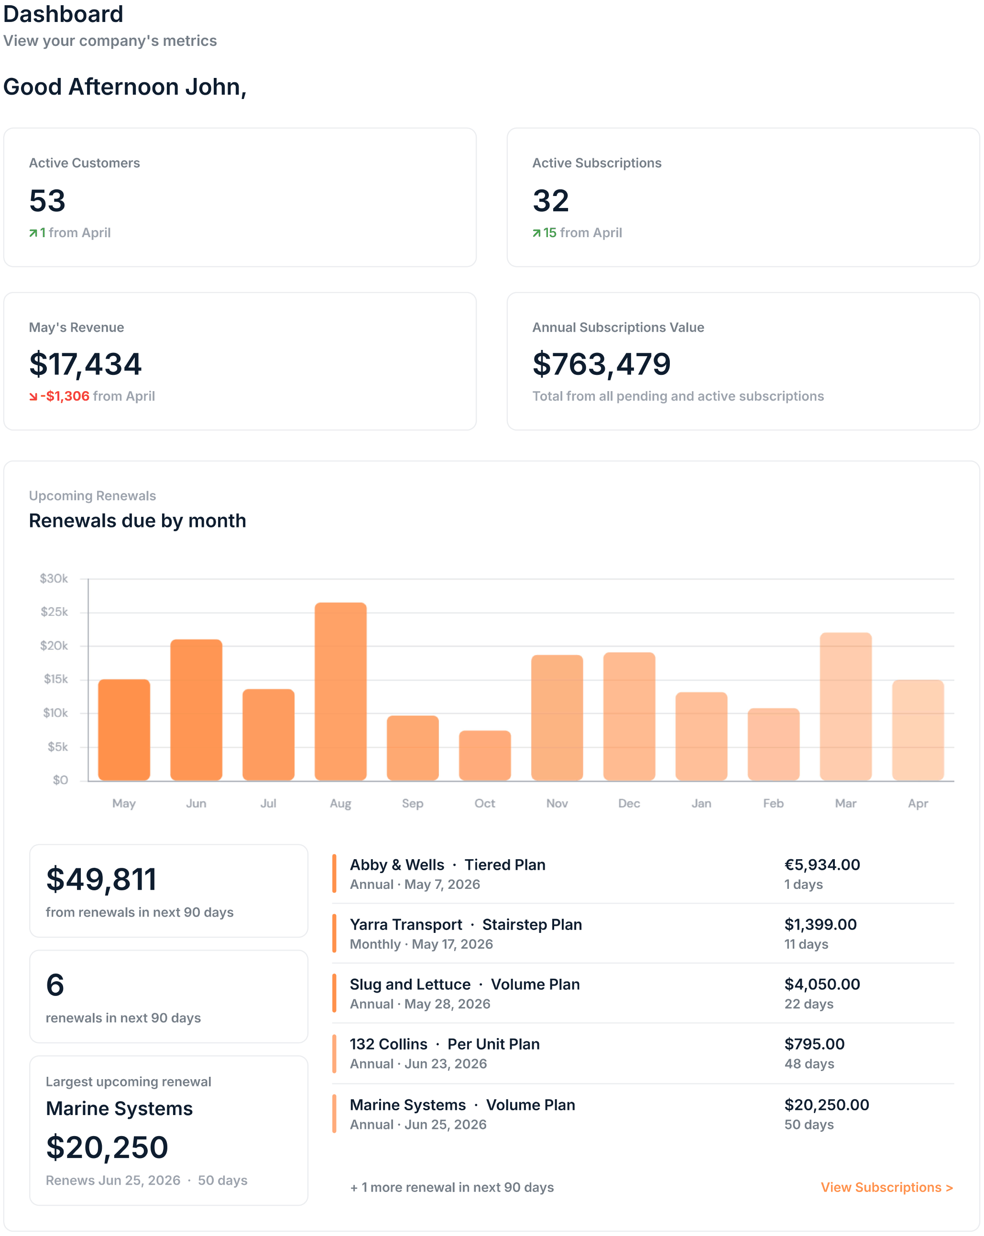
Task: Click 'Total from all pending and active subscriptions'
Action: pyautogui.click(x=678, y=396)
